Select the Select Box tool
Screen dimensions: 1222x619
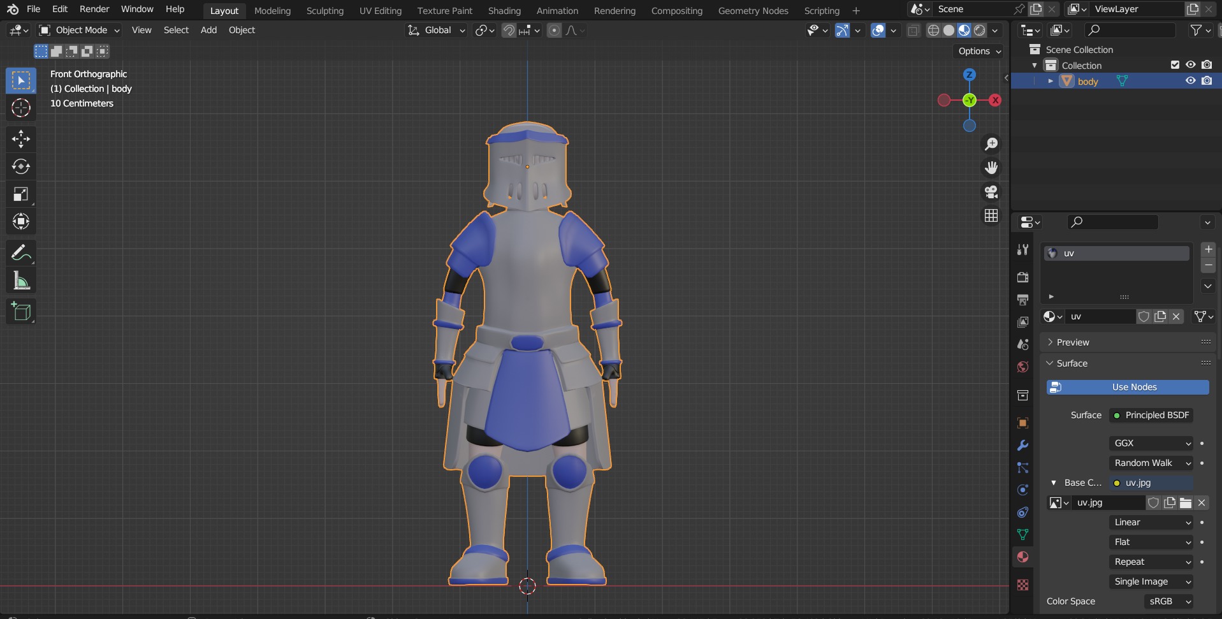[21, 80]
